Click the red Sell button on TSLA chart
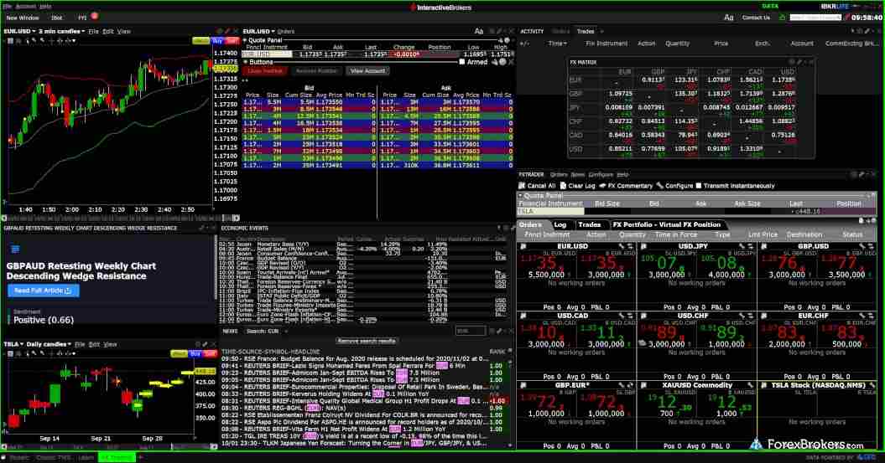885x463 pixels. click(x=210, y=353)
